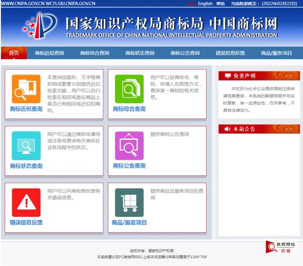
Task: Open 商标公告查询 in the navigation bar
Action: tap(185, 53)
